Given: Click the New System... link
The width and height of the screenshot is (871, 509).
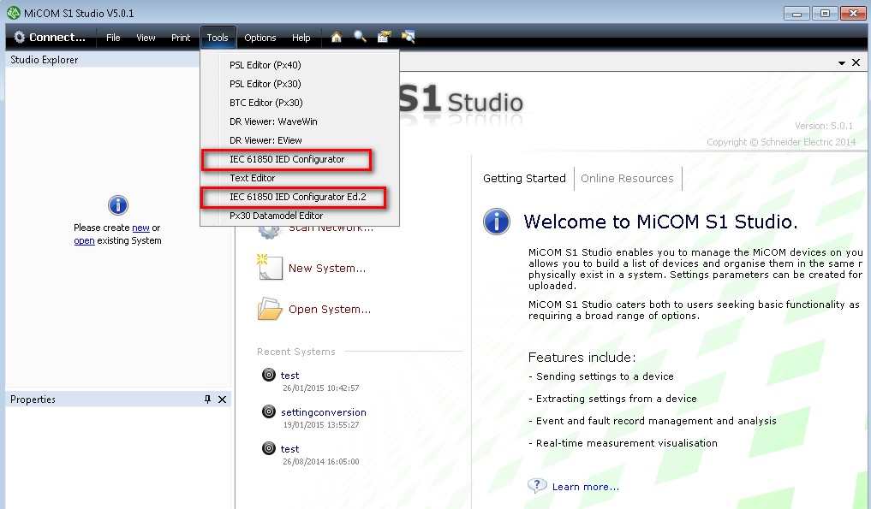Looking at the screenshot, I should click(326, 268).
